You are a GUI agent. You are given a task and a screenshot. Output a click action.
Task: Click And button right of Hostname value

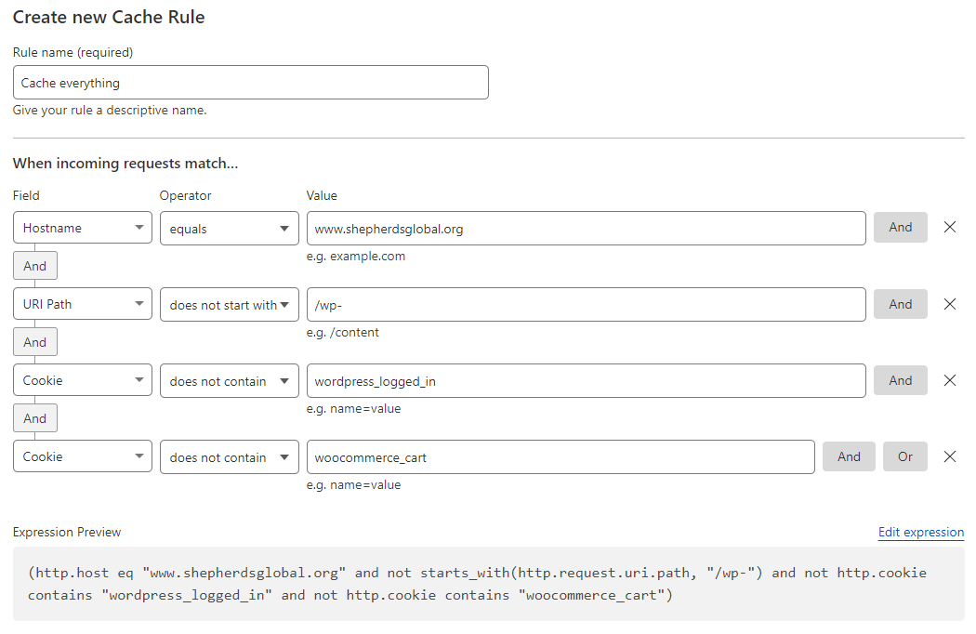tap(900, 228)
